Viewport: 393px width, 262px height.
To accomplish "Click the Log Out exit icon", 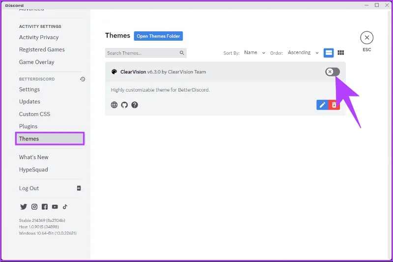I will click(79, 188).
